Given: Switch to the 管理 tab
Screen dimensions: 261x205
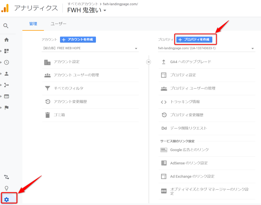Looking at the screenshot, I should click(33, 24).
